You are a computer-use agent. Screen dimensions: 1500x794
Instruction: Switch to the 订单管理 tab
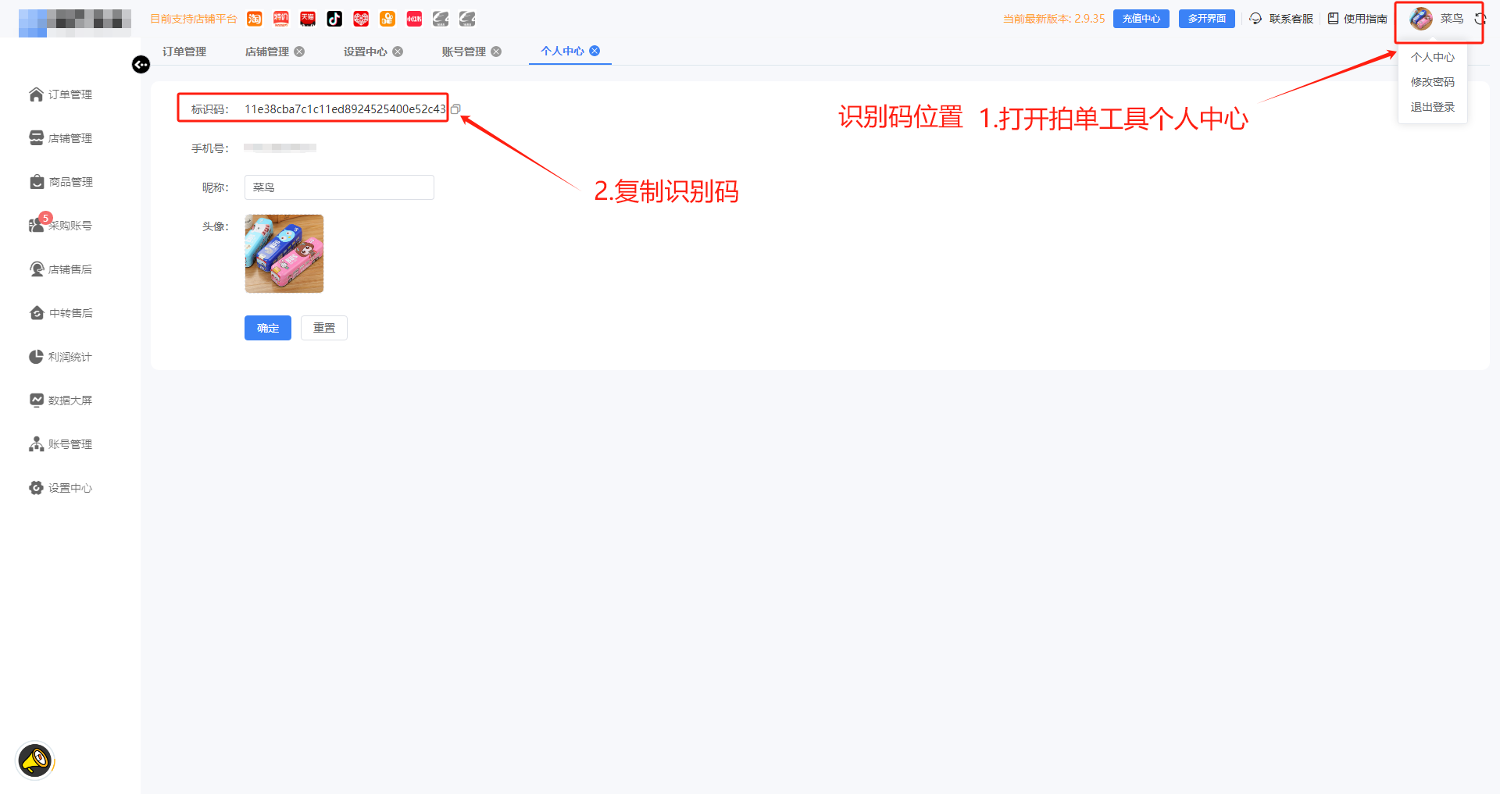pyautogui.click(x=184, y=52)
